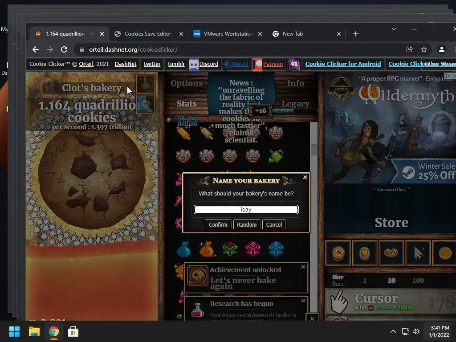Buy Cursor building x10
This screenshot has height=342, width=456.
point(390,302)
